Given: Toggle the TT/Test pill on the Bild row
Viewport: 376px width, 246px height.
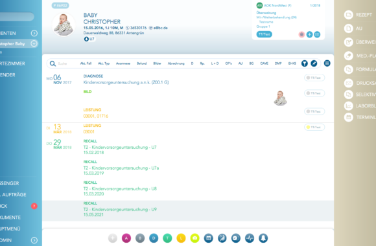Looking at the screenshot, I should tap(314, 93).
